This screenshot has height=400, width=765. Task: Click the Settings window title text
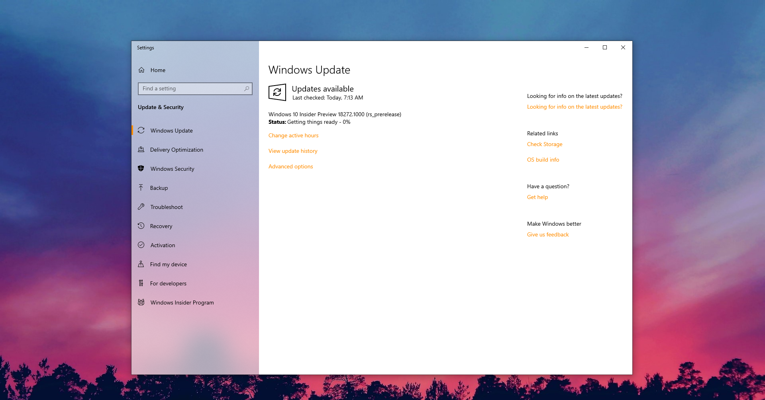(145, 48)
